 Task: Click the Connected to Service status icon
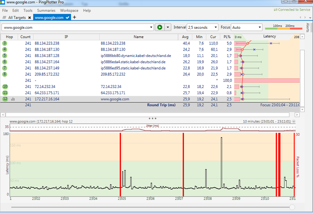pyautogui.click(x=275, y=10)
